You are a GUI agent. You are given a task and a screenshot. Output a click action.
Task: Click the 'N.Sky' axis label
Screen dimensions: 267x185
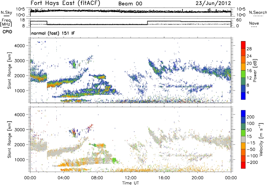click(x=6, y=12)
